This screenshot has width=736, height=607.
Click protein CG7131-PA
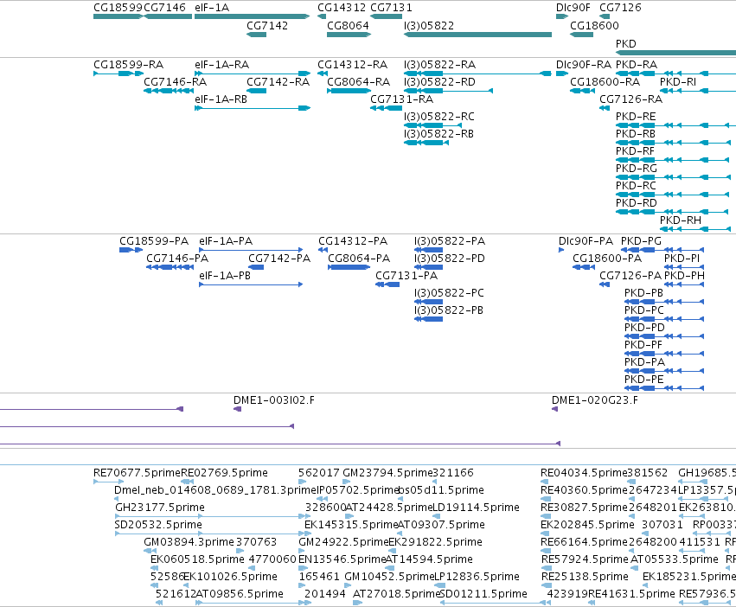click(x=406, y=276)
